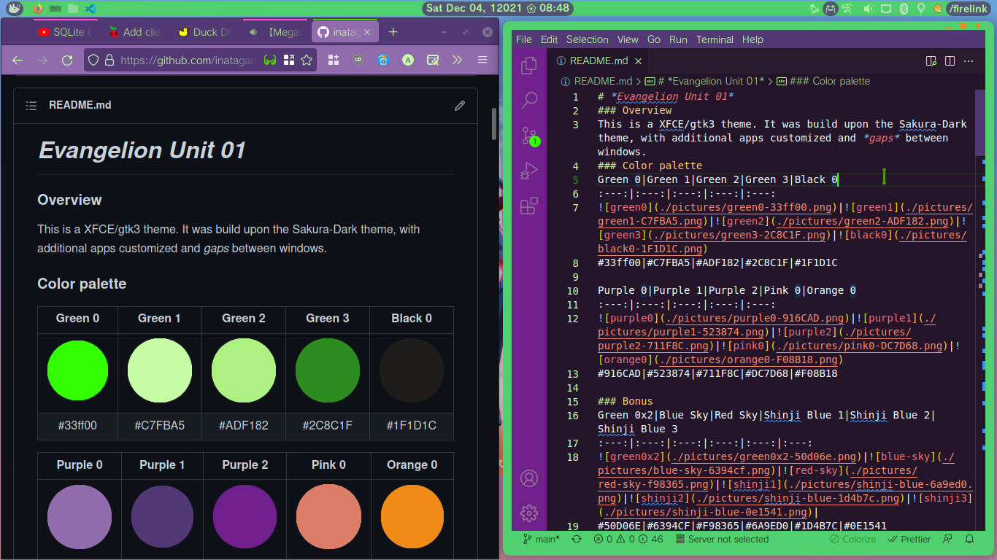Open the Accounts icon in activity bar

pos(529,478)
